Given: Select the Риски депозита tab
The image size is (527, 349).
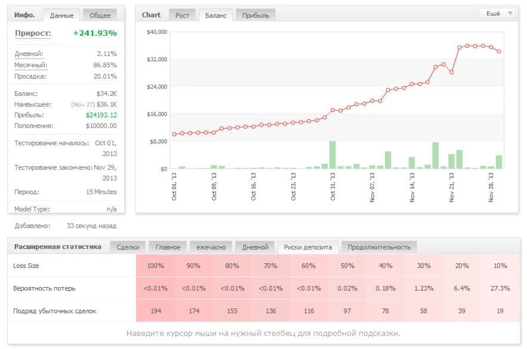Looking at the screenshot, I should coord(308,247).
